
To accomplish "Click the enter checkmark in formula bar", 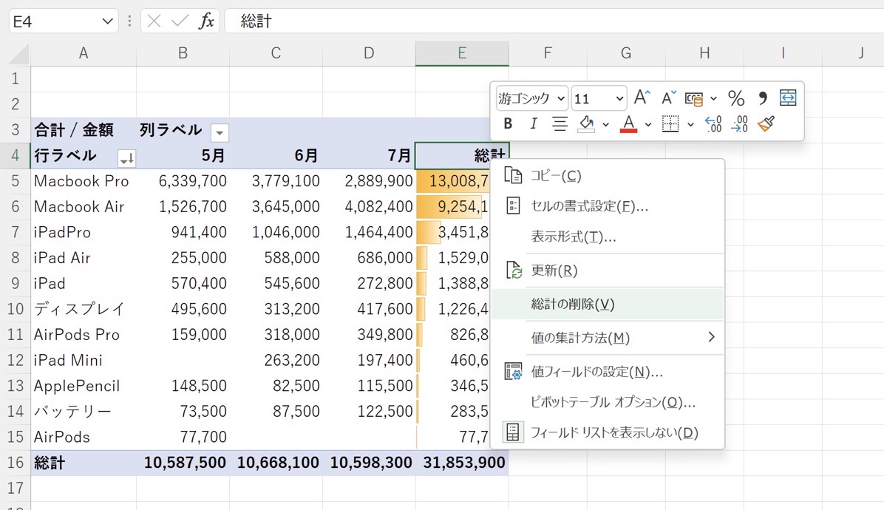I will [x=180, y=21].
